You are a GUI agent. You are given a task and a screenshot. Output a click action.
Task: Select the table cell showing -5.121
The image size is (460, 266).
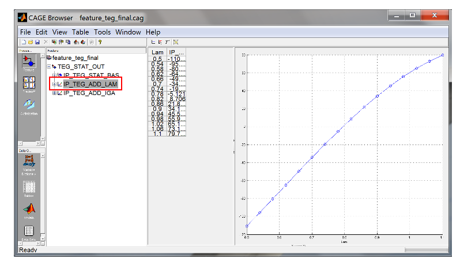[176, 94]
